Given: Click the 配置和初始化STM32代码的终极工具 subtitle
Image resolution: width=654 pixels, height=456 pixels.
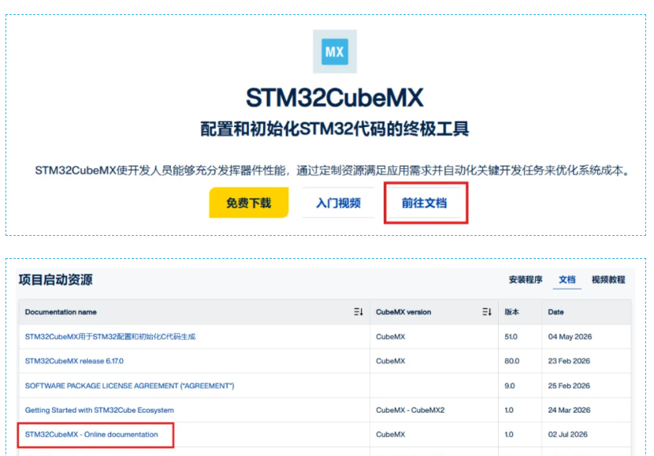Looking at the screenshot, I should 335,129.
